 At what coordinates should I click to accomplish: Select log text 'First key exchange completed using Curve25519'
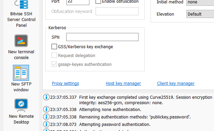(x=126, y=97)
